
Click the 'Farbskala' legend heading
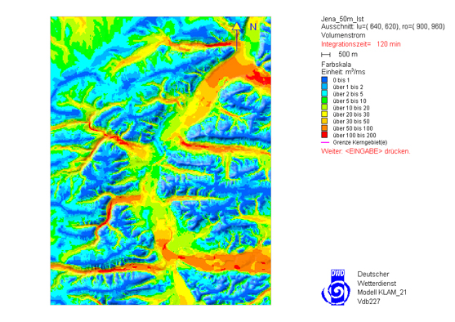coord(336,65)
